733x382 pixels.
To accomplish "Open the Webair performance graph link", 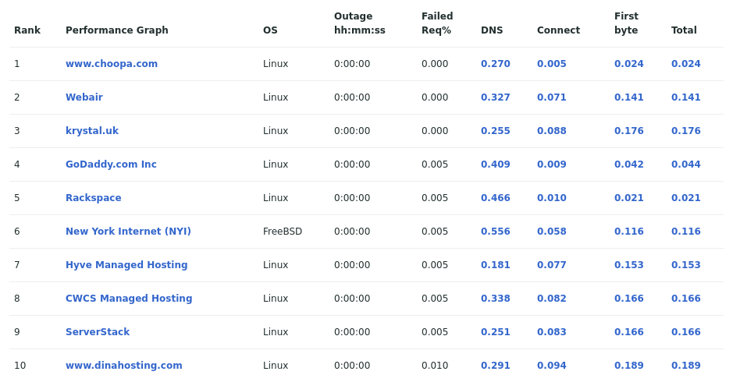I will pyautogui.click(x=84, y=97).
